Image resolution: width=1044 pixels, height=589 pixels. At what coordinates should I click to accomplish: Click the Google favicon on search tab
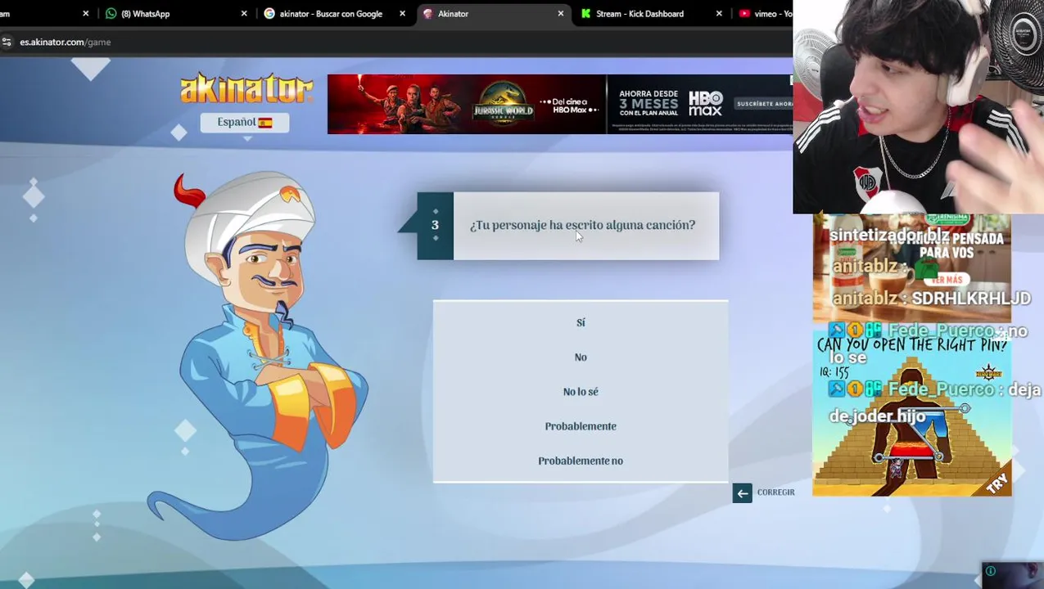tap(269, 14)
